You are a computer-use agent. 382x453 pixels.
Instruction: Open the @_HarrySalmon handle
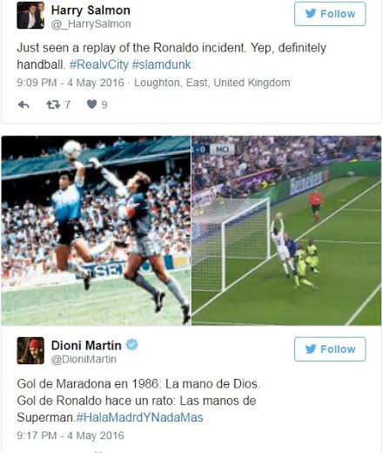[91, 24]
